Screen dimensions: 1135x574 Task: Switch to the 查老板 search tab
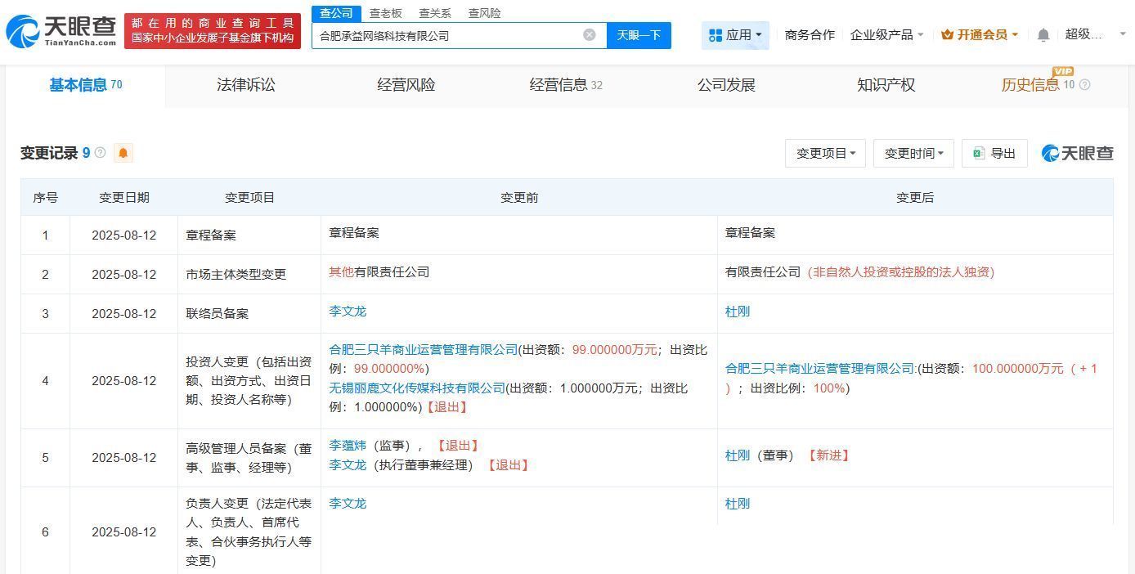[385, 13]
